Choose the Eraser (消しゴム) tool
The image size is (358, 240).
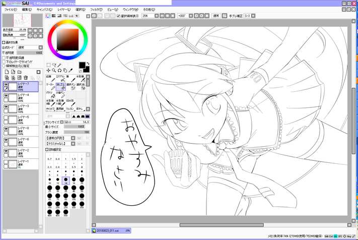tap(60, 87)
